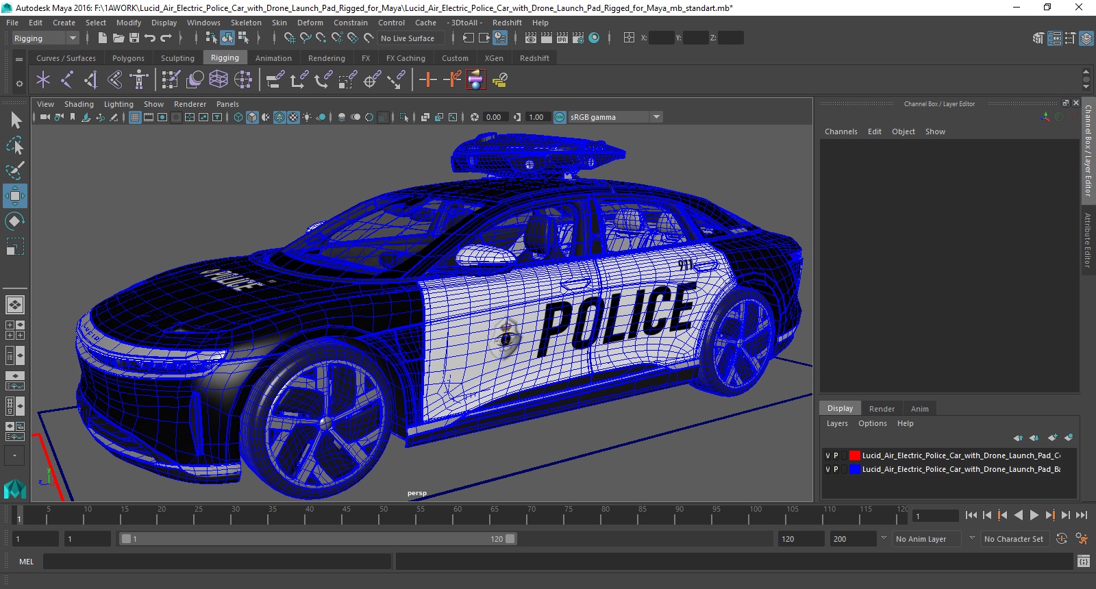Open the Render layer tab
1096x589 pixels.
click(x=882, y=409)
